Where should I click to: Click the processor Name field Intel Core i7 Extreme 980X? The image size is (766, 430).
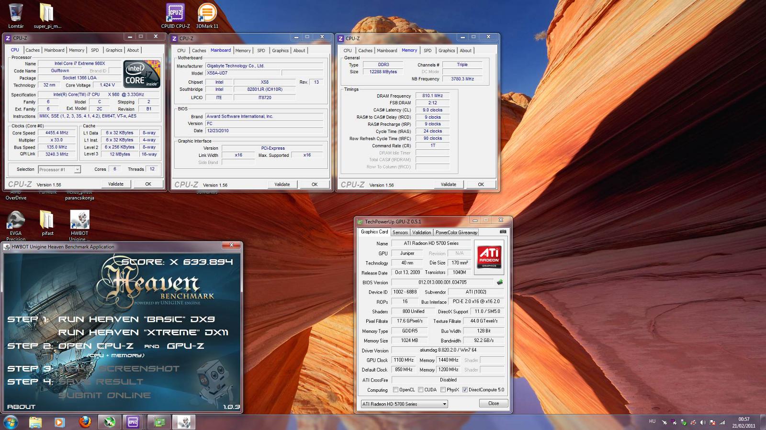pyautogui.click(x=80, y=64)
